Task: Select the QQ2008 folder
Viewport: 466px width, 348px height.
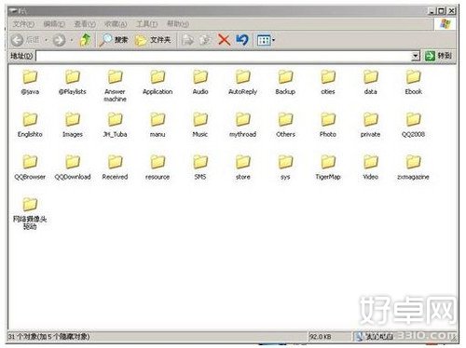Action: tap(414, 125)
